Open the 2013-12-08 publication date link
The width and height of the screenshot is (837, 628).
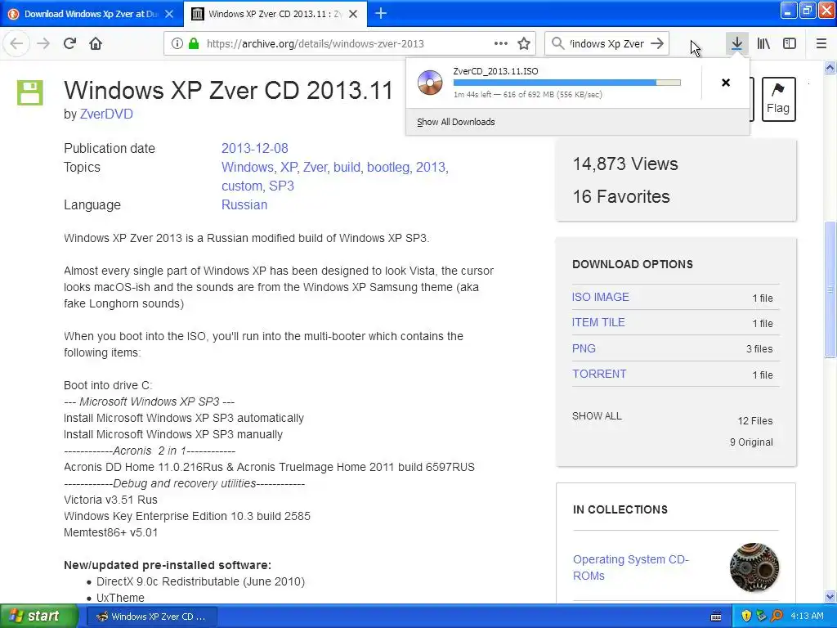tap(255, 148)
